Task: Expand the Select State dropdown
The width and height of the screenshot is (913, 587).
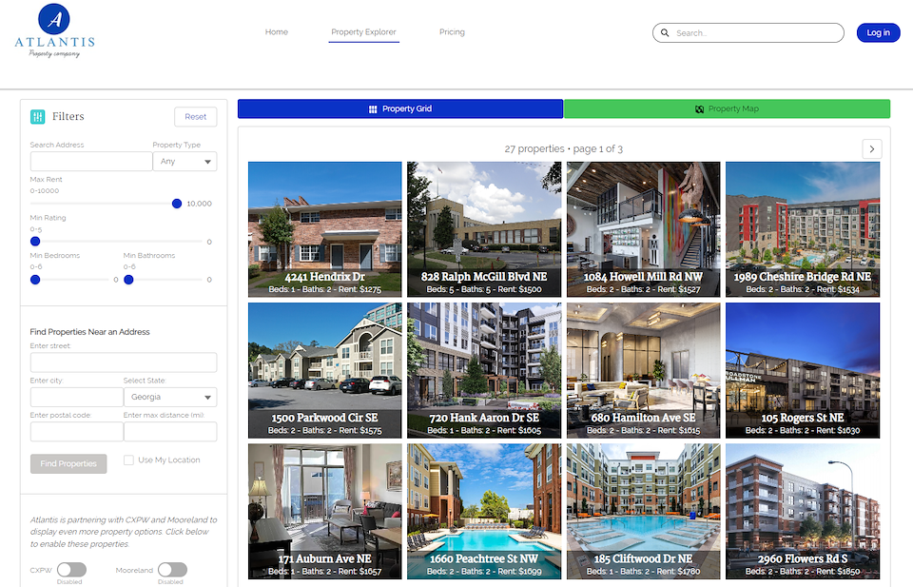Action: [170, 398]
